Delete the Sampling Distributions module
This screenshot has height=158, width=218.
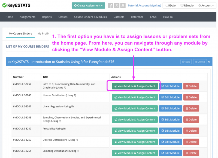pos(191,153)
